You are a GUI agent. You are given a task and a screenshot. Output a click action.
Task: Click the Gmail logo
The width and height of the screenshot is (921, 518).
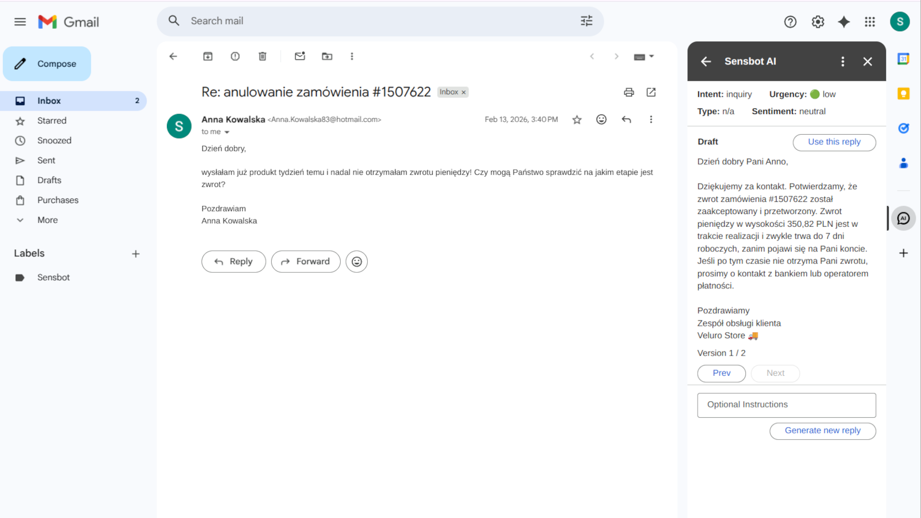click(x=68, y=22)
